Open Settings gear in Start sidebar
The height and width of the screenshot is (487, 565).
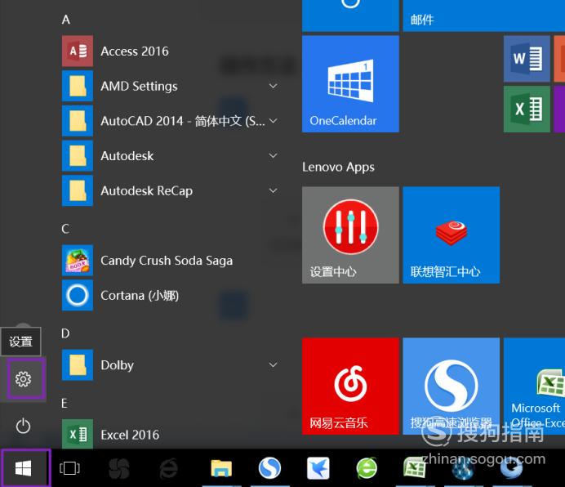23,379
